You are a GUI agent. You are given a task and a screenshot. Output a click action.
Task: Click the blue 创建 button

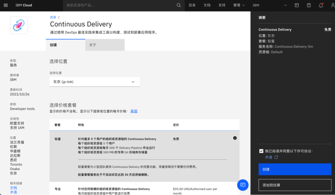tap(295, 169)
